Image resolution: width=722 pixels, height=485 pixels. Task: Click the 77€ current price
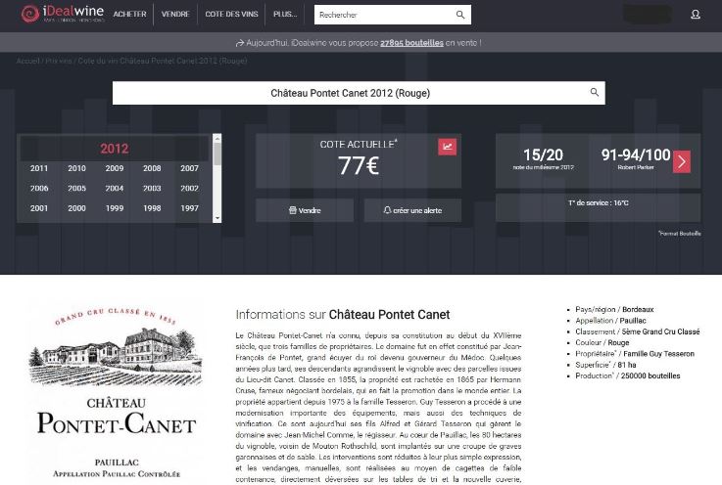point(359,165)
